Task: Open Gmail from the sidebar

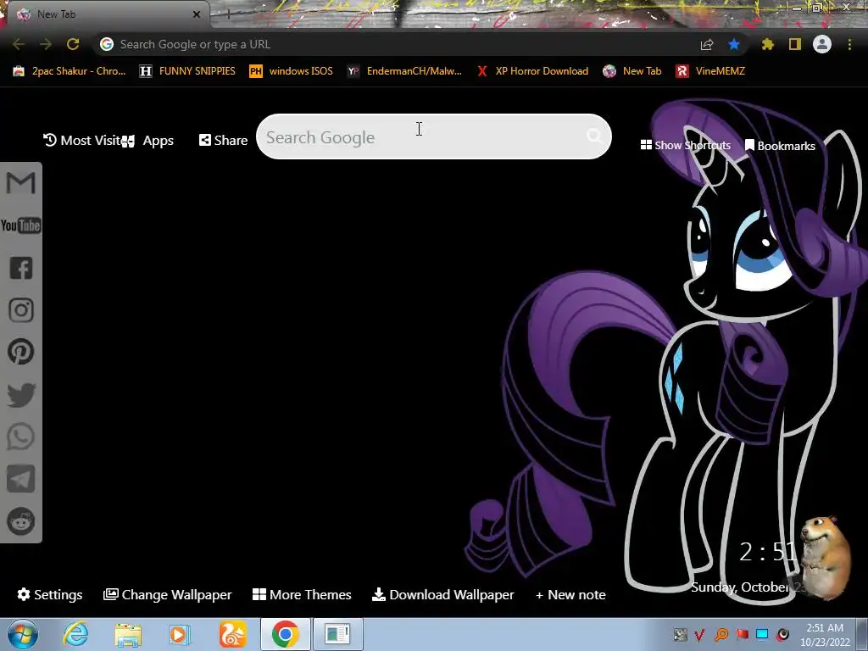Action: click(20, 183)
